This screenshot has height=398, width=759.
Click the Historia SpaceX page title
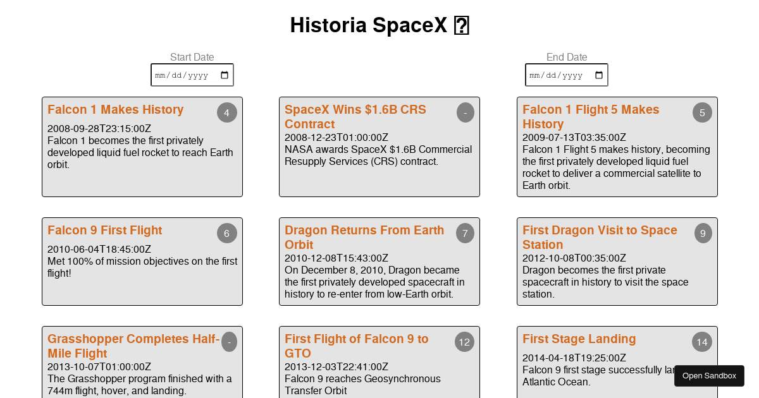coord(370,25)
